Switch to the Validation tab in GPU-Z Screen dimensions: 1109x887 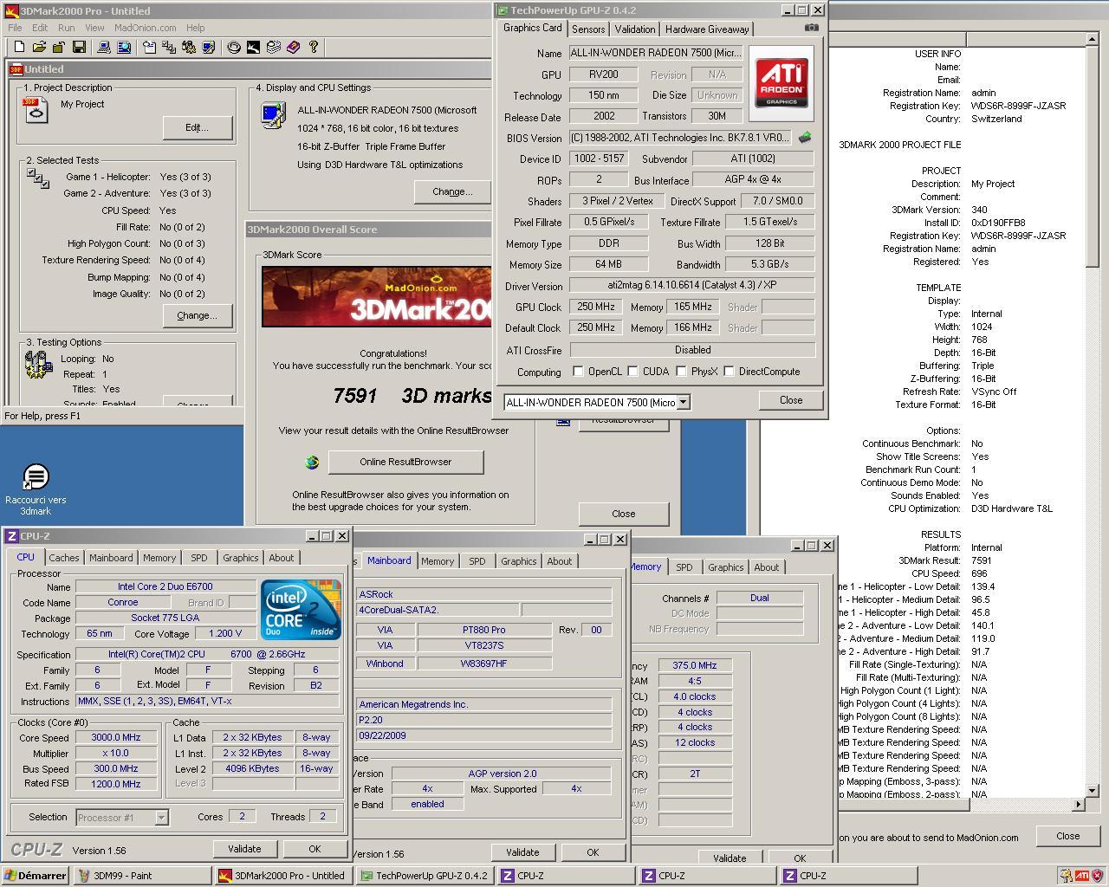click(635, 29)
